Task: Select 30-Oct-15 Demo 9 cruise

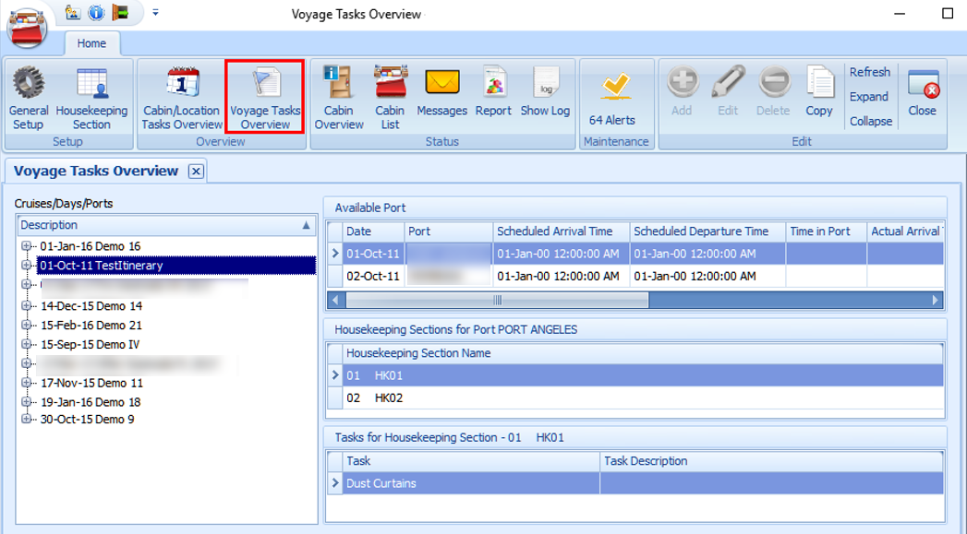Action: (87, 420)
